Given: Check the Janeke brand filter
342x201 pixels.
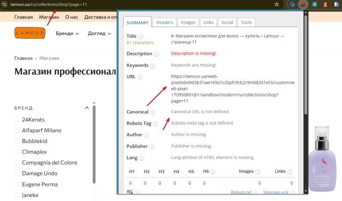Looking at the screenshot, I should click(17, 195).
